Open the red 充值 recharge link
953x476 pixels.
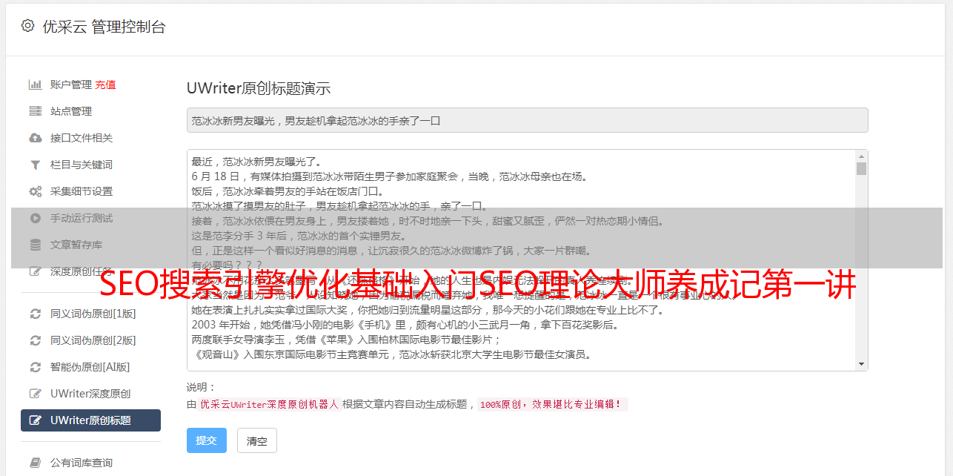click(x=105, y=85)
